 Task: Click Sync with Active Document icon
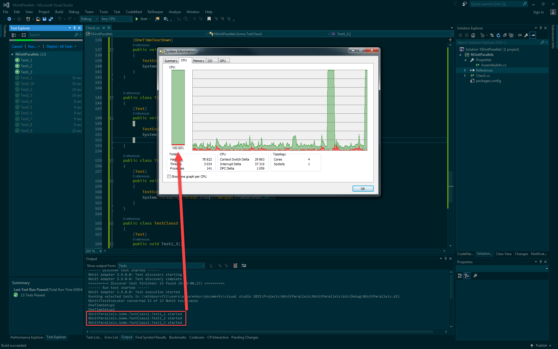point(492,35)
